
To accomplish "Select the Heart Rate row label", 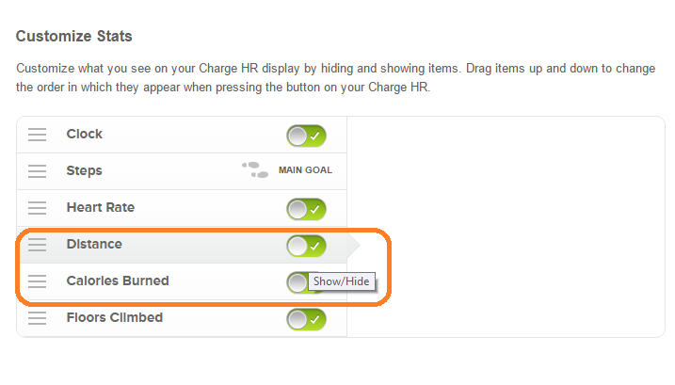I will tap(101, 207).
